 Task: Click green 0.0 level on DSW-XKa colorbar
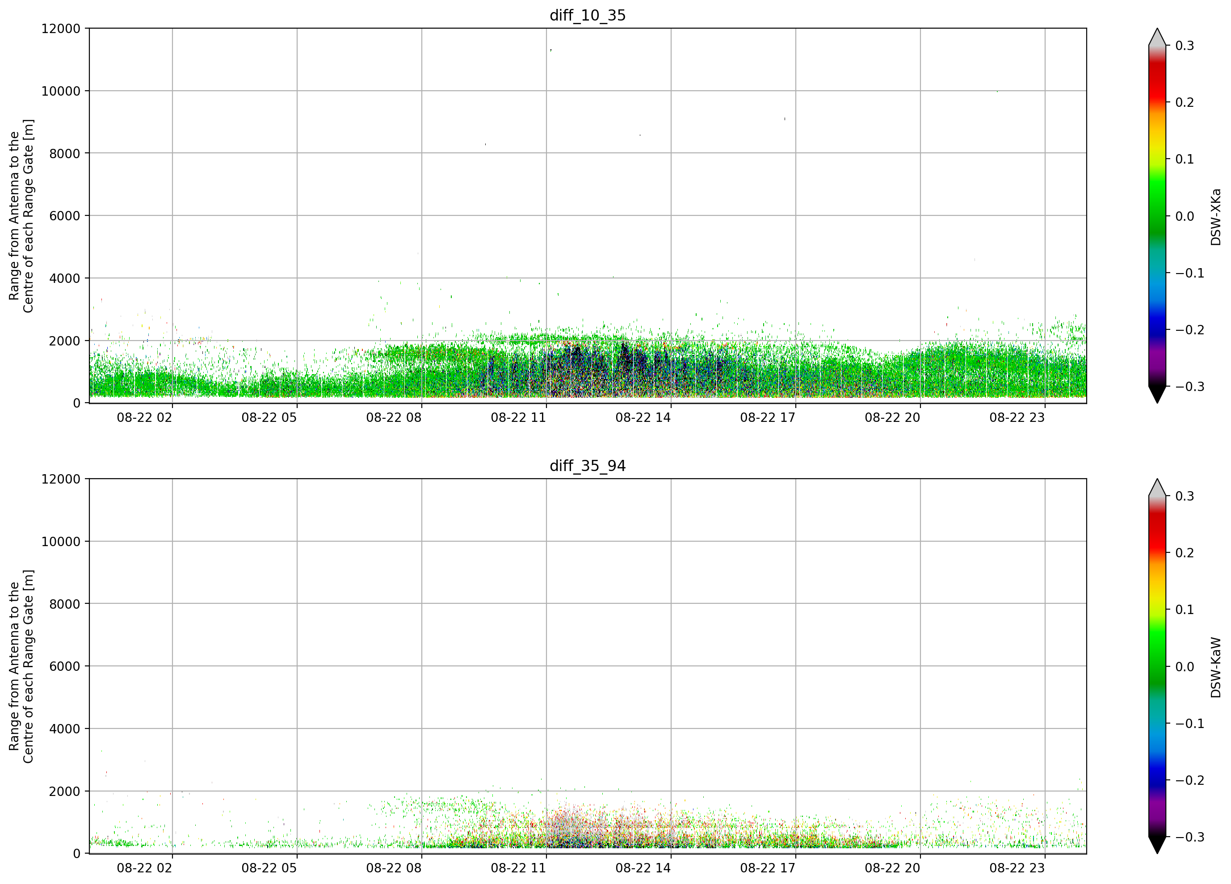click(x=1157, y=216)
